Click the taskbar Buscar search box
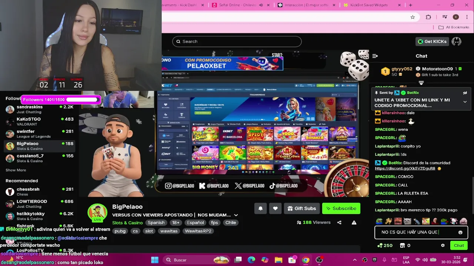474x266 pixels. [197, 260]
